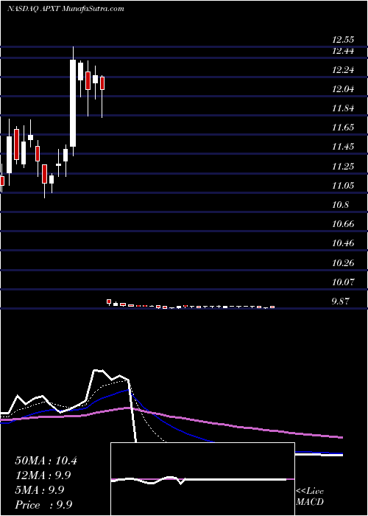The image size is (368, 516).
Task: Click the 11.25 price axis label
Action: click(343, 166)
